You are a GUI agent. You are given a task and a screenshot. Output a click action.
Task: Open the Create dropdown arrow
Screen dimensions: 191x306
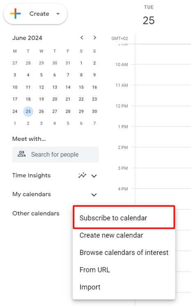click(58, 14)
